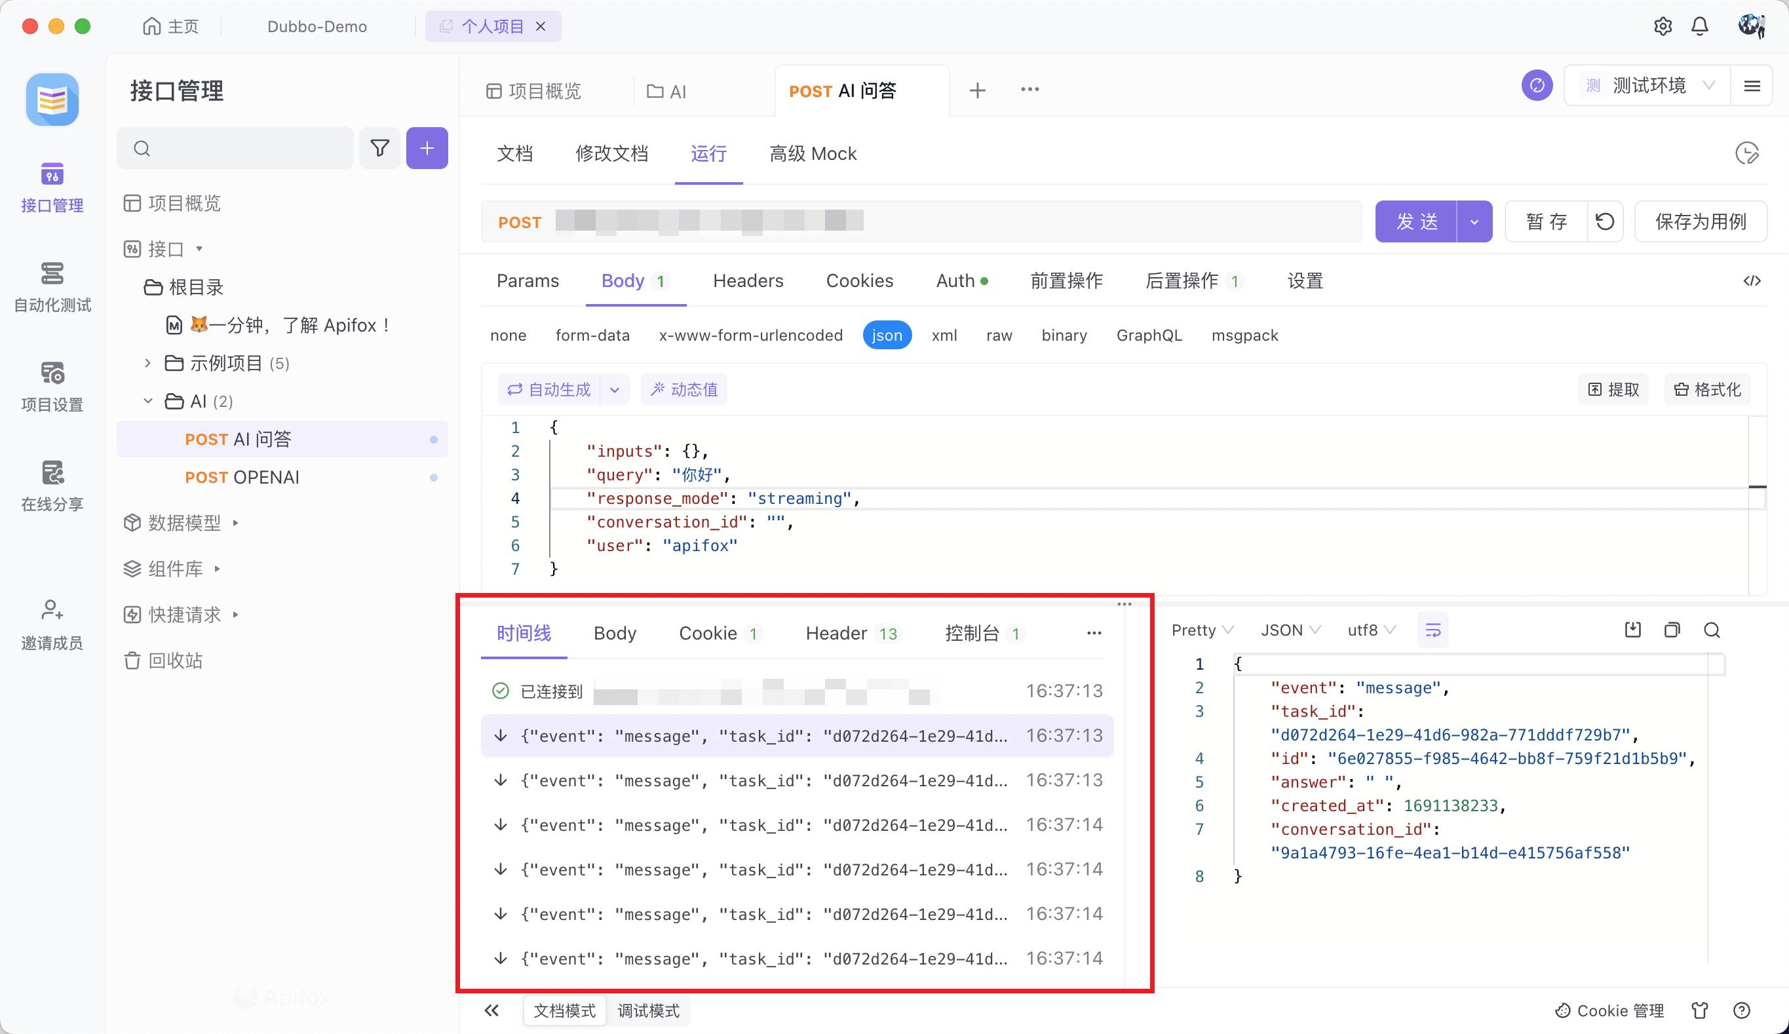The height and width of the screenshot is (1034, 1789).
Task: Switch to 调试模式 at the bottom
Action: point(647,1010)
